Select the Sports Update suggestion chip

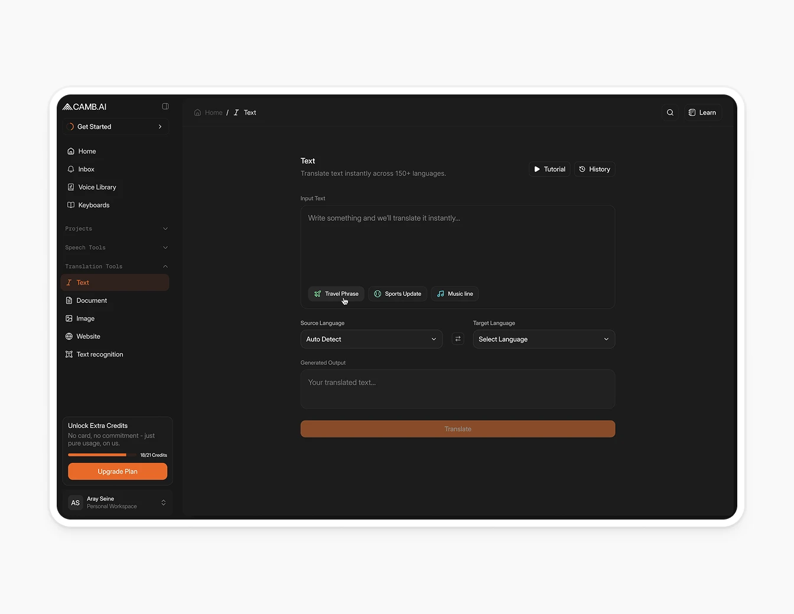pos(398,293)
